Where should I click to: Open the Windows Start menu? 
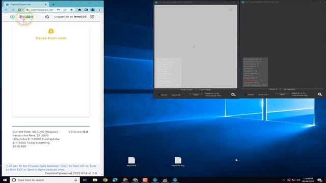pyautogui.click(x=5, y=180)
